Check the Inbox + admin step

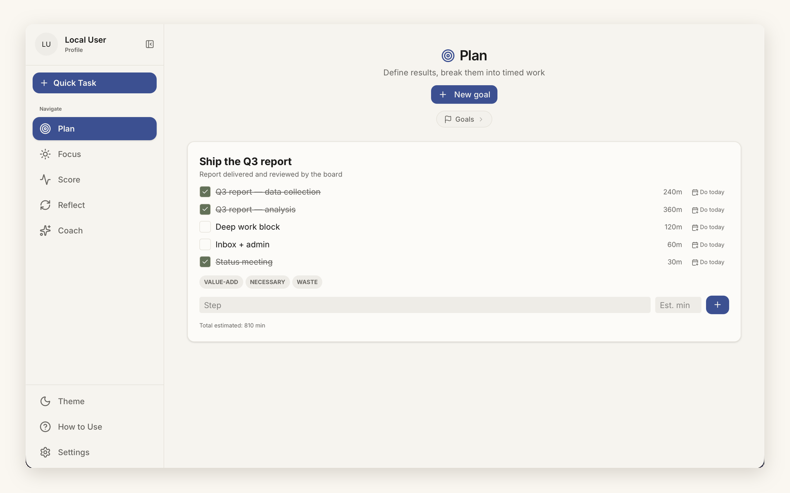click(x=205, y=245)
